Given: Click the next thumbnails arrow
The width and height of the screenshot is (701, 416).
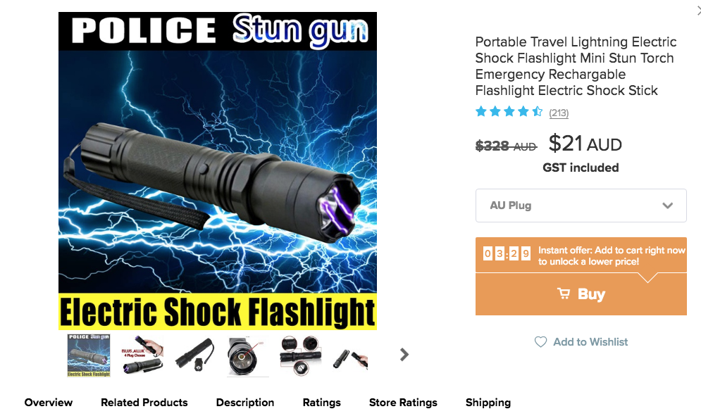Looking at the screenshot, I should tap(404, 354).
